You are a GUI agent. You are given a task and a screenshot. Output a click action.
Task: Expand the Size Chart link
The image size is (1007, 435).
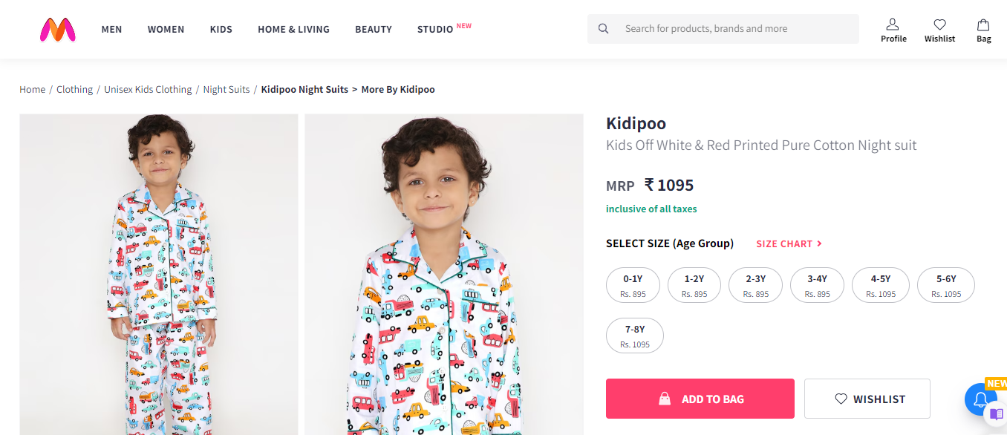789,243
